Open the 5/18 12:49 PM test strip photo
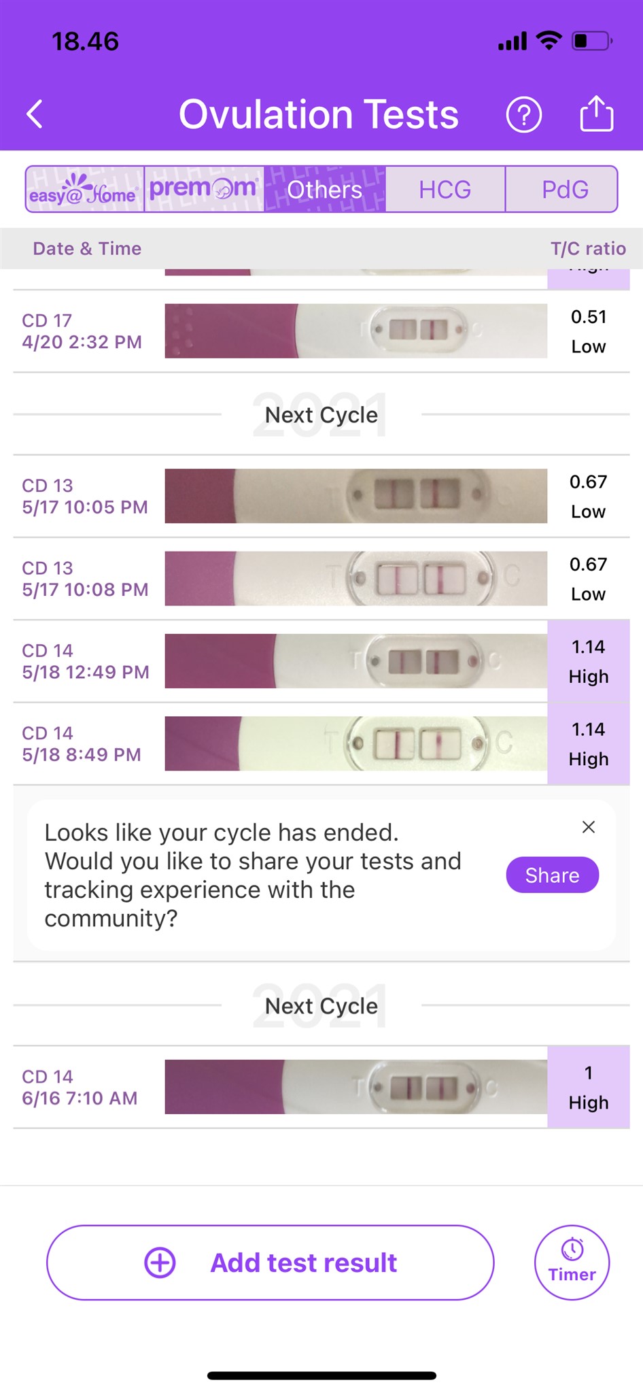 [x=355, y=661]
